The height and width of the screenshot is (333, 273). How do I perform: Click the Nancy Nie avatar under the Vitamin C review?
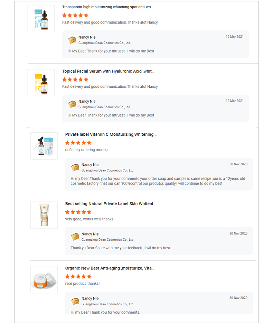[x=75, y=167]
